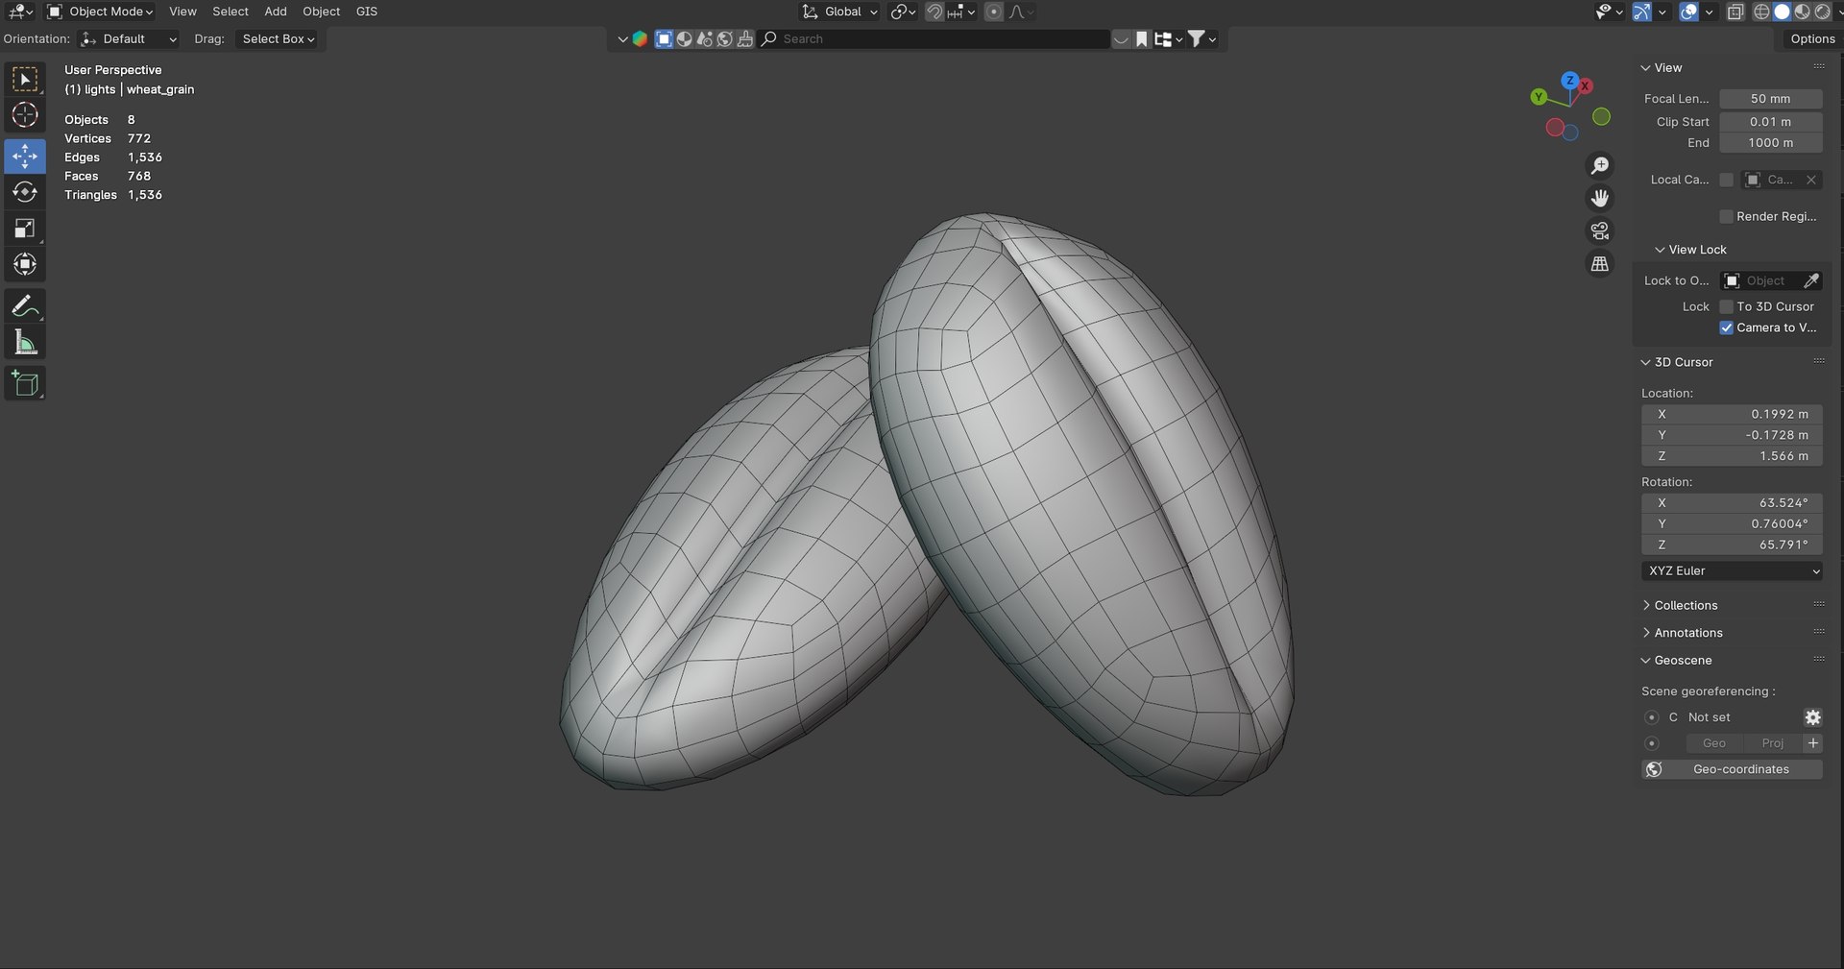Screen dimensions: 1844x969
Task: Click the eyedropper in Lock to Object
Action: coord(1810,280)
